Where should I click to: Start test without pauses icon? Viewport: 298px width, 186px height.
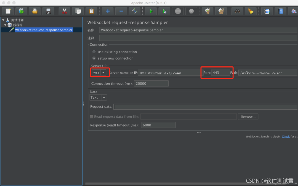point(164,11)
